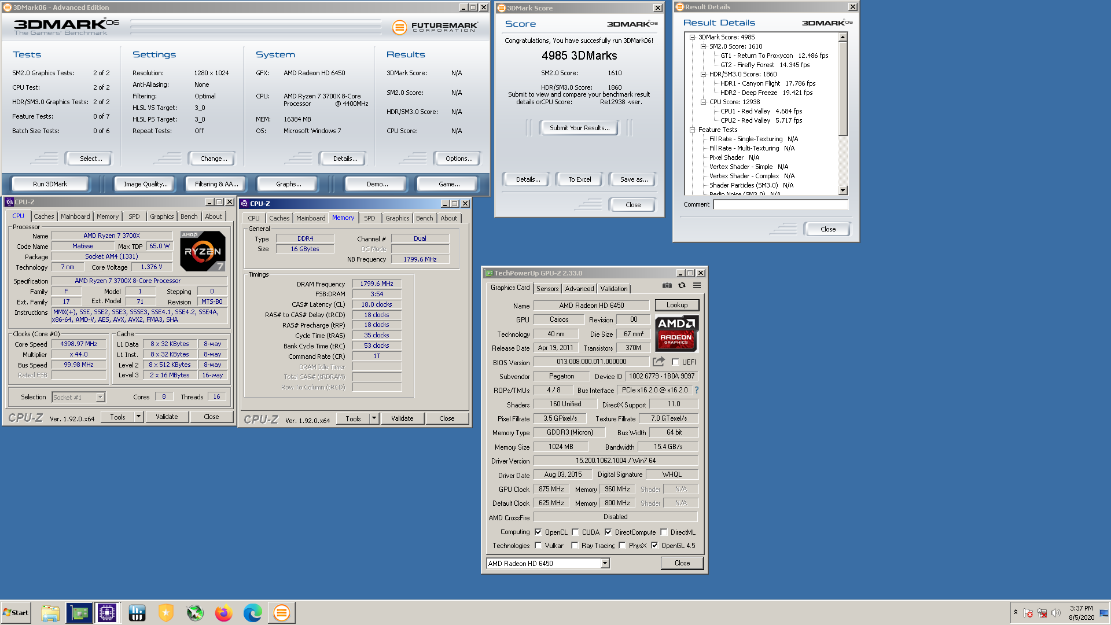Take GPU-Z screenshot with camera icon
1111x625 pixels.
pyautogui.click(x=667, y=285)
